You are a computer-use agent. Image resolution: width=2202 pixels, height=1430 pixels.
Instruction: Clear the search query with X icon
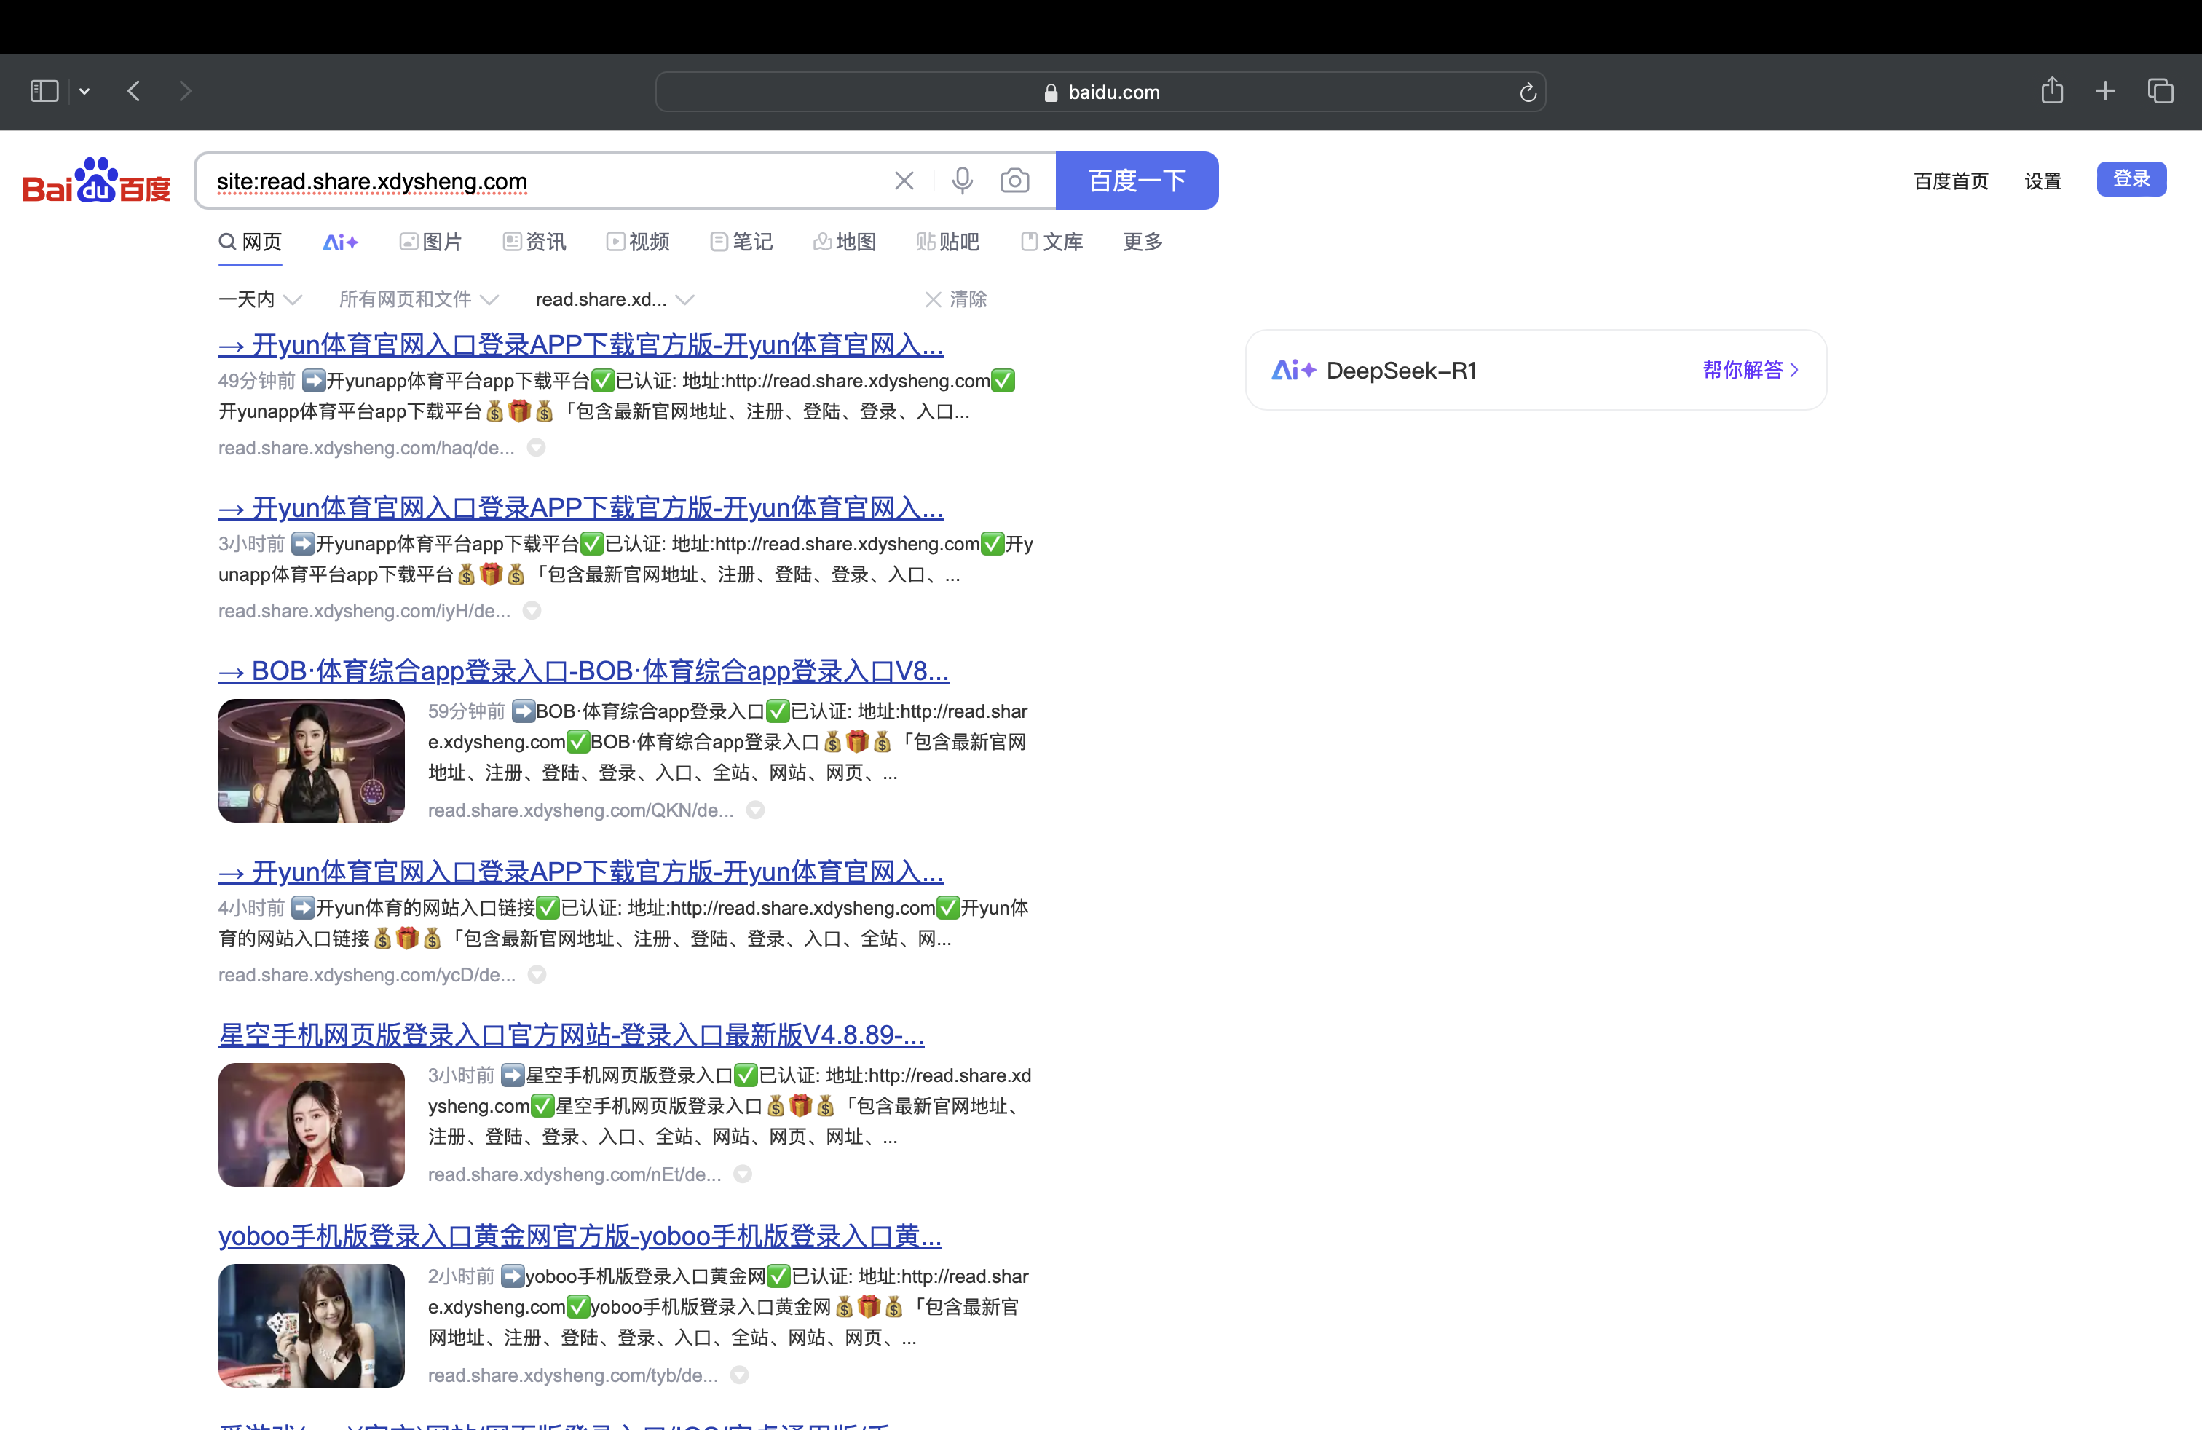point(904,181)
